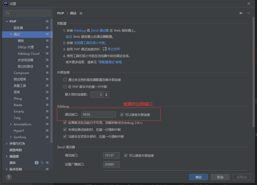
Task: Click the 验证 link
Action: pos(69,37)
